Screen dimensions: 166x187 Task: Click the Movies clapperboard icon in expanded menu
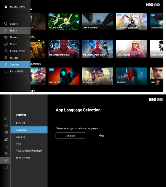point(6,37)
